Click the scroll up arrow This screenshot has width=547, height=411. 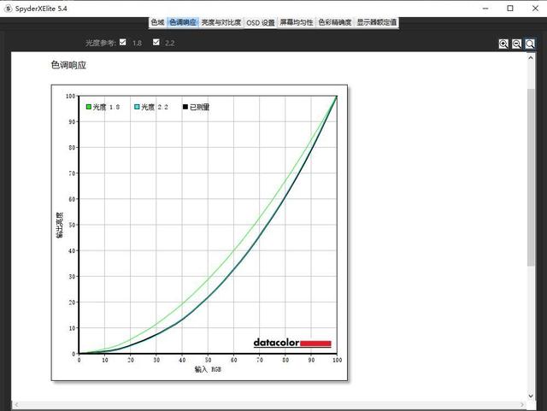(531, 58)
